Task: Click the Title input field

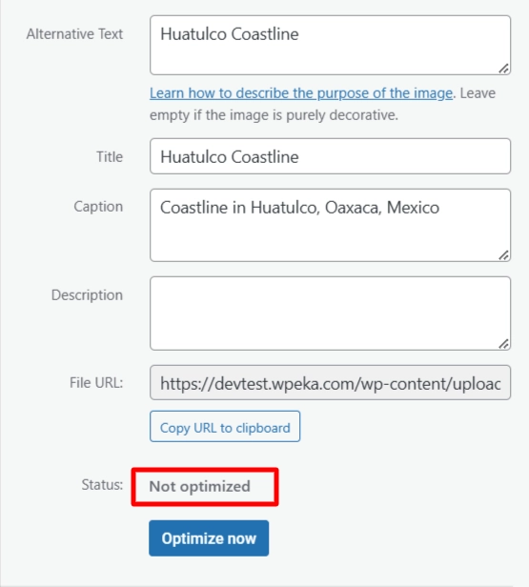Action: 330,156
